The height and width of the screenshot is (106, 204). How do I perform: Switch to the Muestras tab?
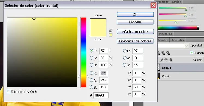[x=162, y=2]
